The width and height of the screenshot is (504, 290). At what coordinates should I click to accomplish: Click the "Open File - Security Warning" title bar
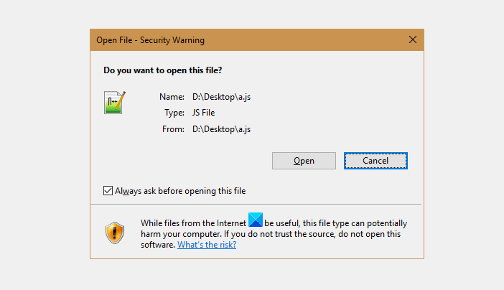(x=215, y=39)
